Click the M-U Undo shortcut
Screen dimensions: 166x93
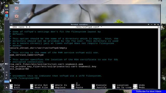pyautogui.click(x=139, y=85)
